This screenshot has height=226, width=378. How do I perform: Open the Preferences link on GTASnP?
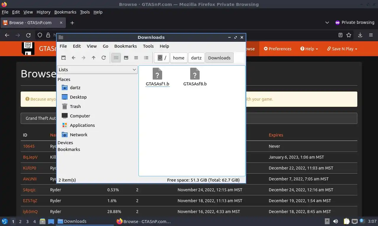[278, 49]
